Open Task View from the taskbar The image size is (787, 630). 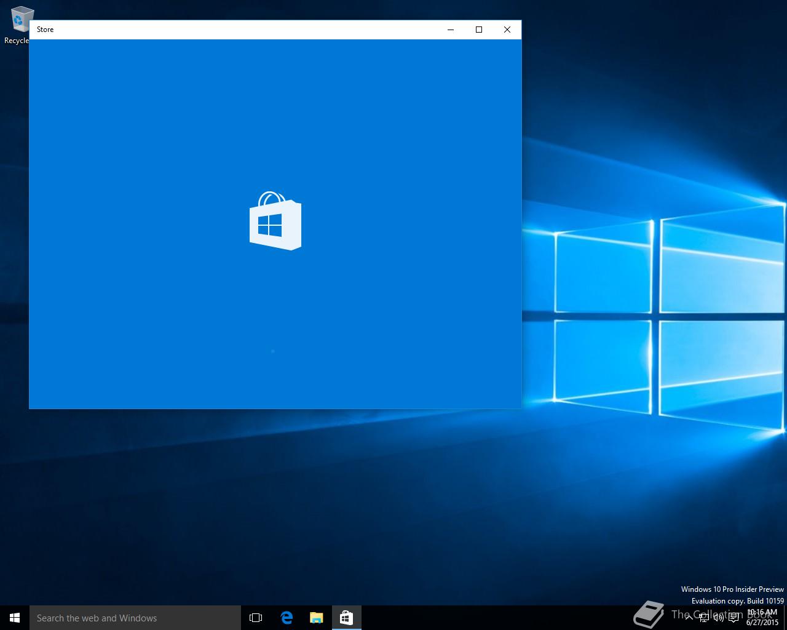[x=256, y=618]
